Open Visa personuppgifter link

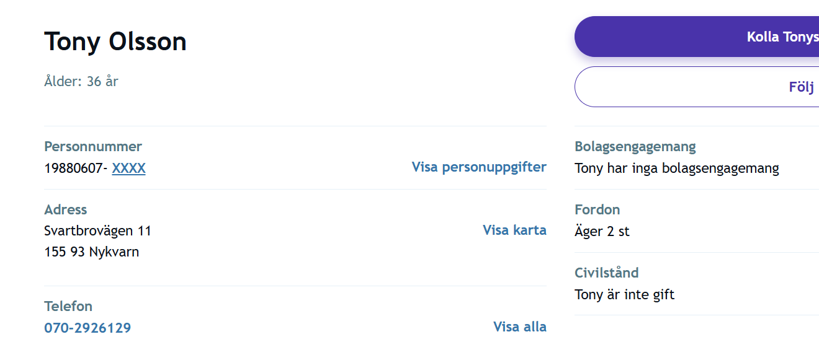click(479, 167)
